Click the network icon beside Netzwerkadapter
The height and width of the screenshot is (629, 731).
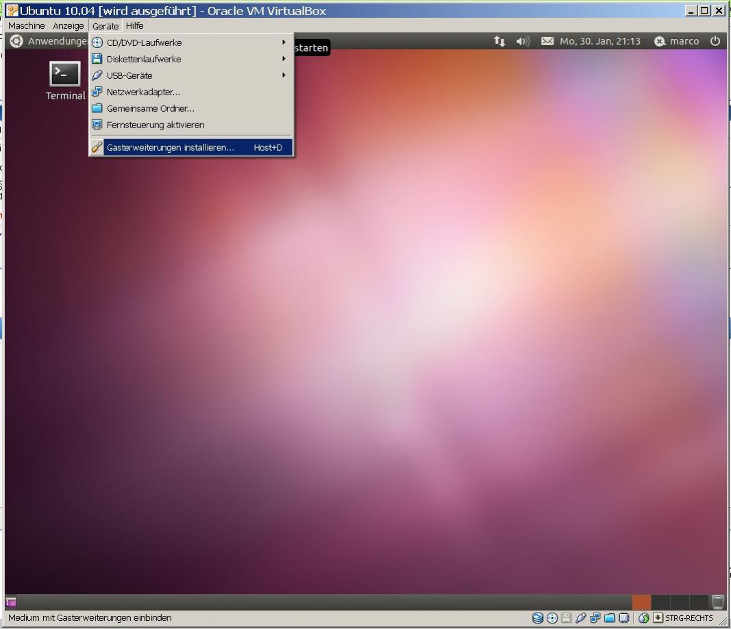[x=97, y=92]
